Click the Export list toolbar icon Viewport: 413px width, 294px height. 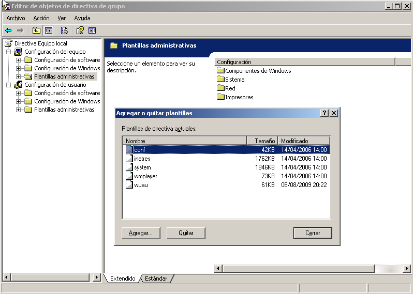pos(64,30)
